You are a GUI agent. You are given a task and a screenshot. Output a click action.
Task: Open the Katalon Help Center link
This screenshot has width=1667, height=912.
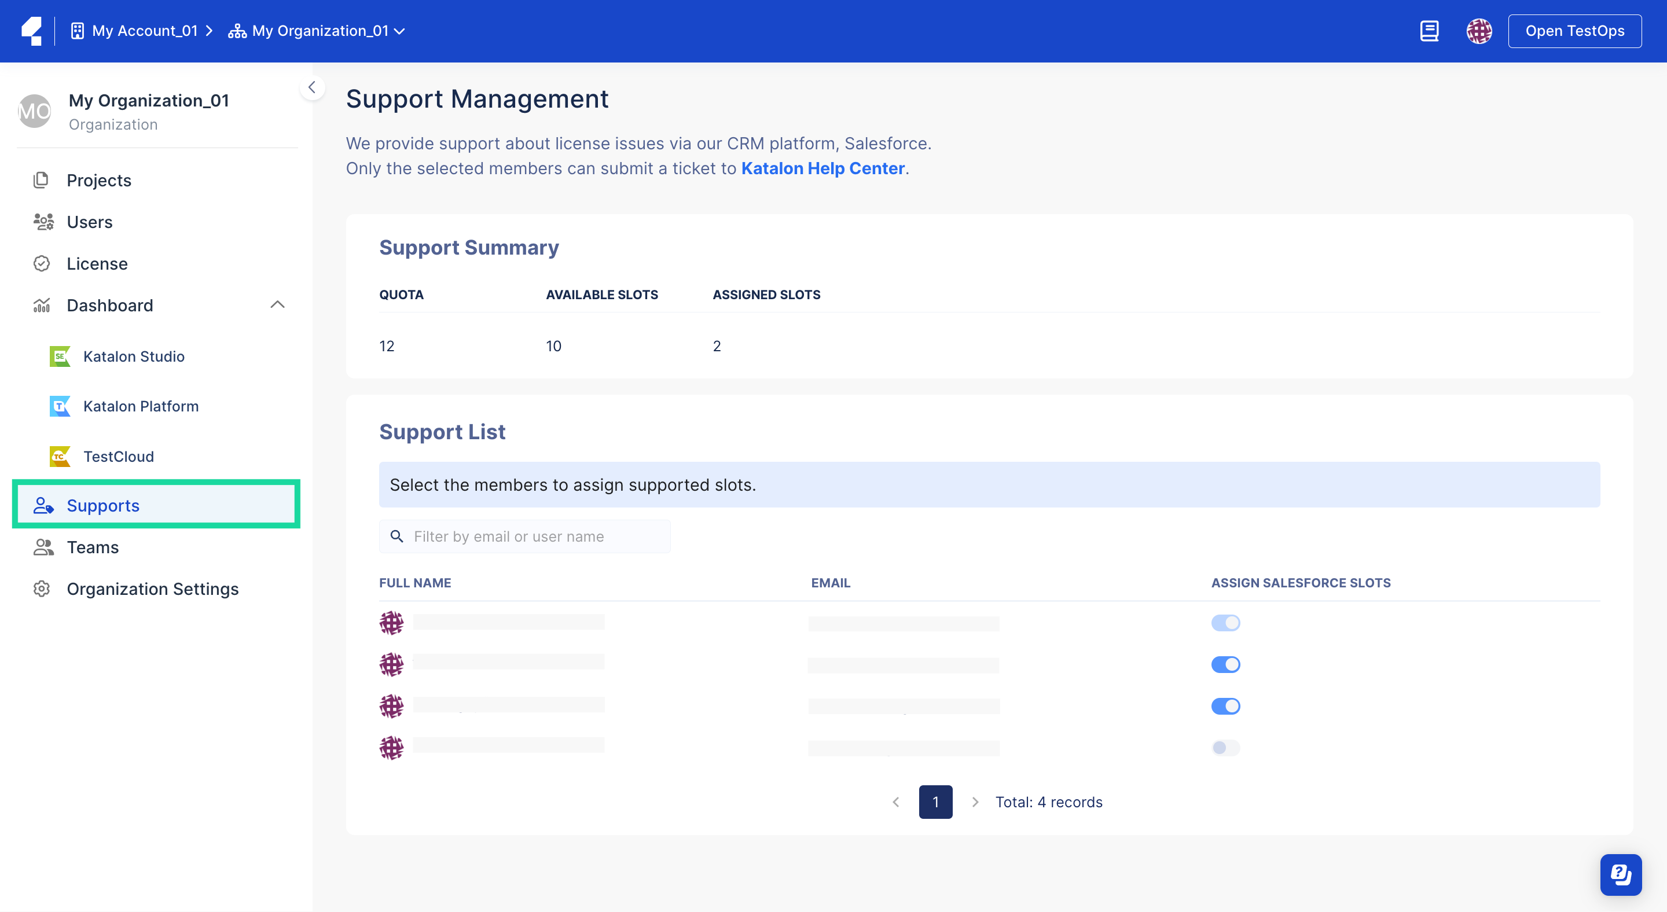coord(823,168)
